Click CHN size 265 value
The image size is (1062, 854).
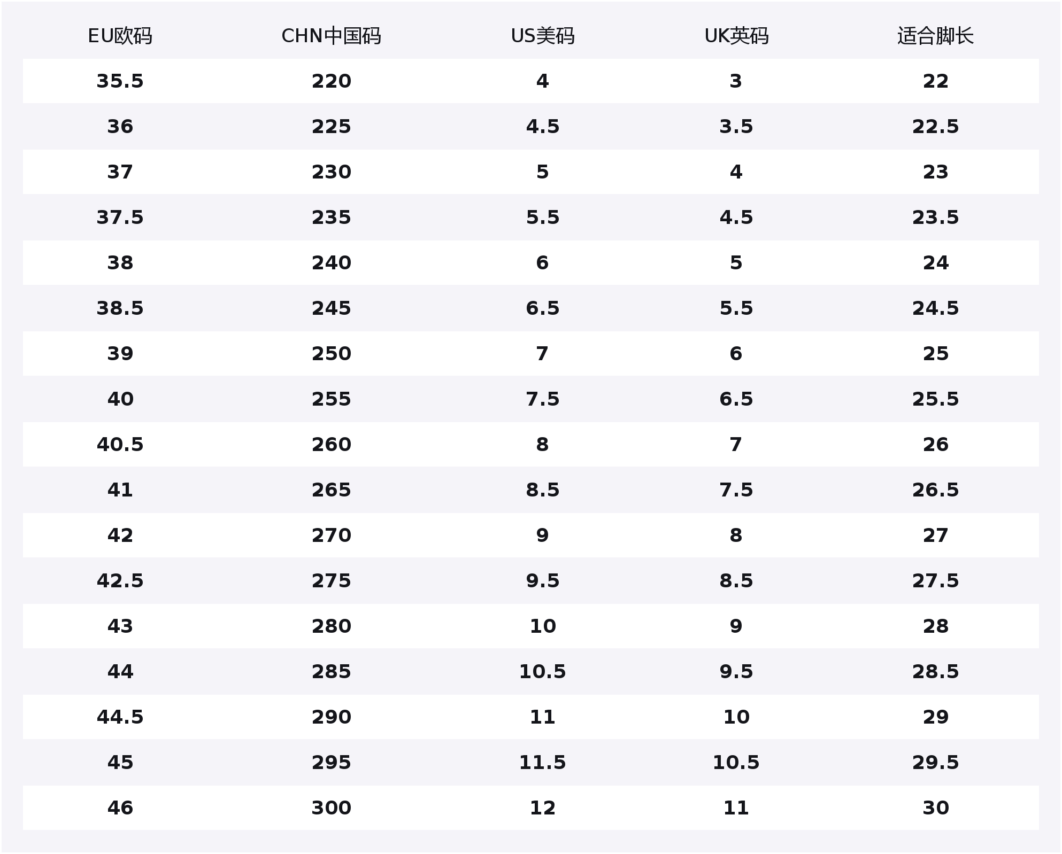[331, 490]
